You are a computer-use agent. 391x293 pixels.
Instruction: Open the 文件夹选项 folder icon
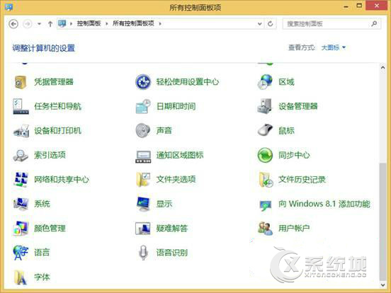(143, 179)
